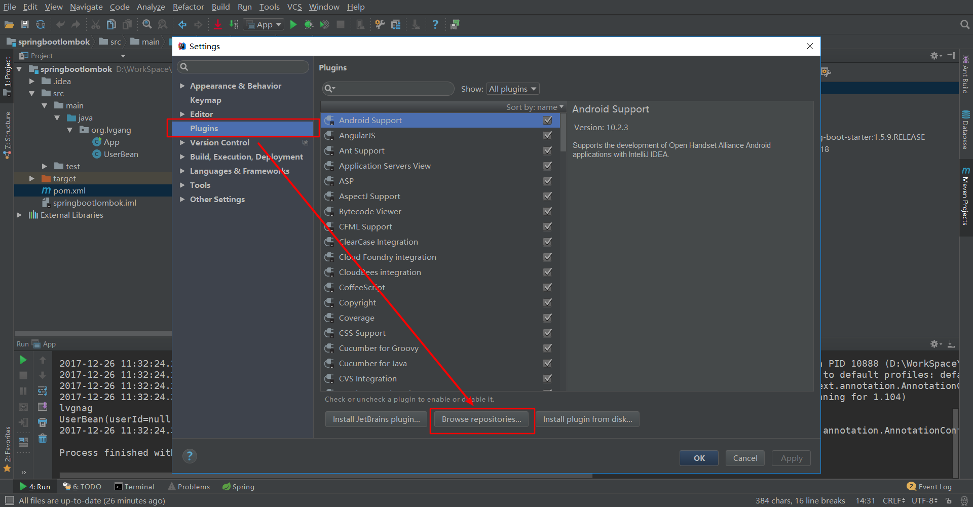Open the App run configuration dropdown
The width and height of the screenshot is (973, 507).
(264, 24)
